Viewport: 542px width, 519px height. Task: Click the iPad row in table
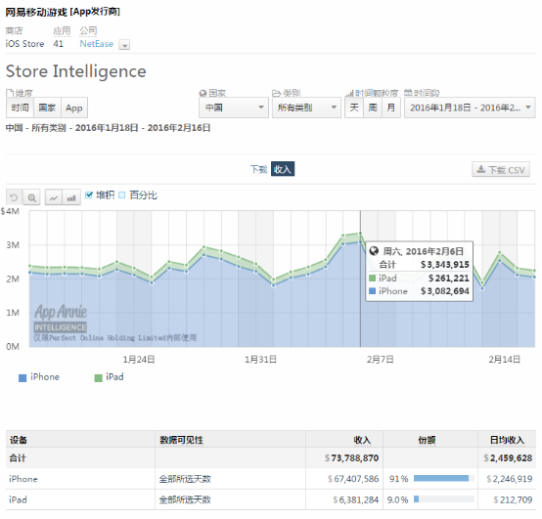coord(271,499)
